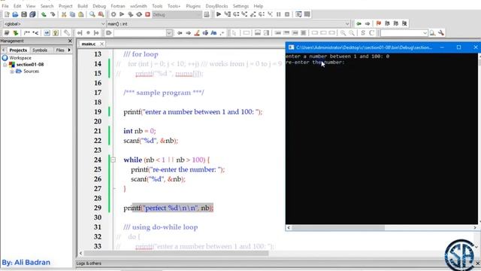The image size is (481, 271).
Task: Run the program with the green play icon
Action: (122, 14)
